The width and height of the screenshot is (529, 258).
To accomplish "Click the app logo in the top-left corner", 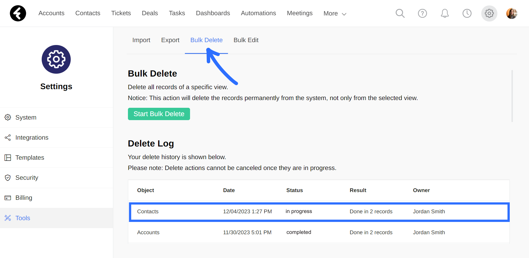I will pos(18,13).
